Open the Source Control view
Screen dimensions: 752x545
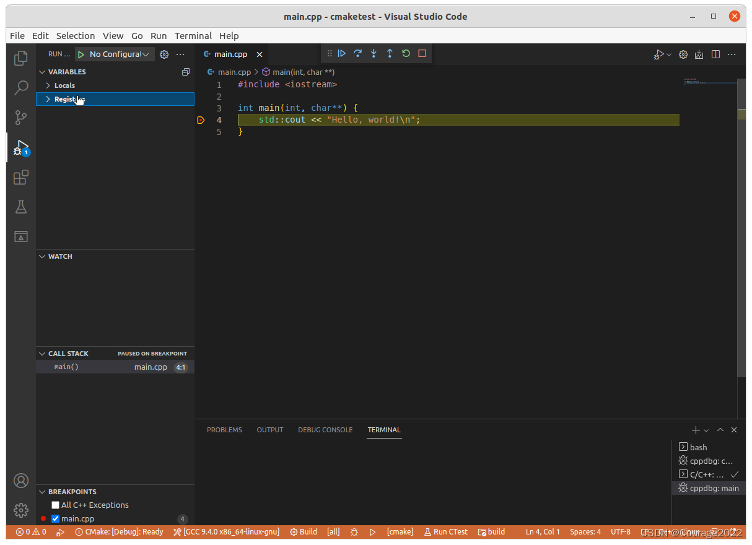coord(21,117)
